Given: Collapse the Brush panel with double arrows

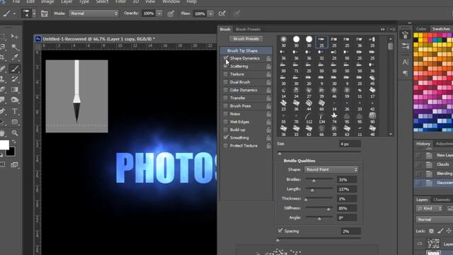Looking at the screenshot, I should tap(382, 29).
